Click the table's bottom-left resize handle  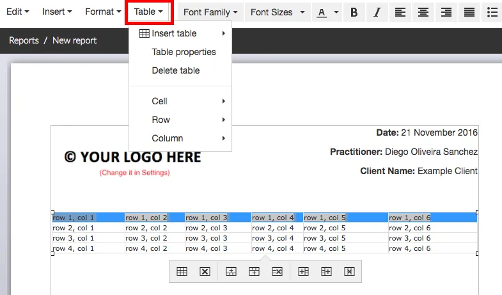point(53,253)
